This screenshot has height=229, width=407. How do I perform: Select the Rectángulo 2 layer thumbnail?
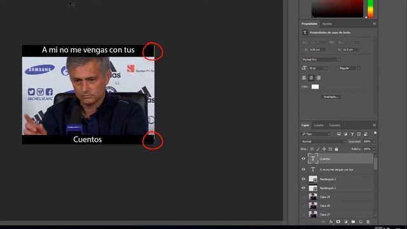coord(313,179)
